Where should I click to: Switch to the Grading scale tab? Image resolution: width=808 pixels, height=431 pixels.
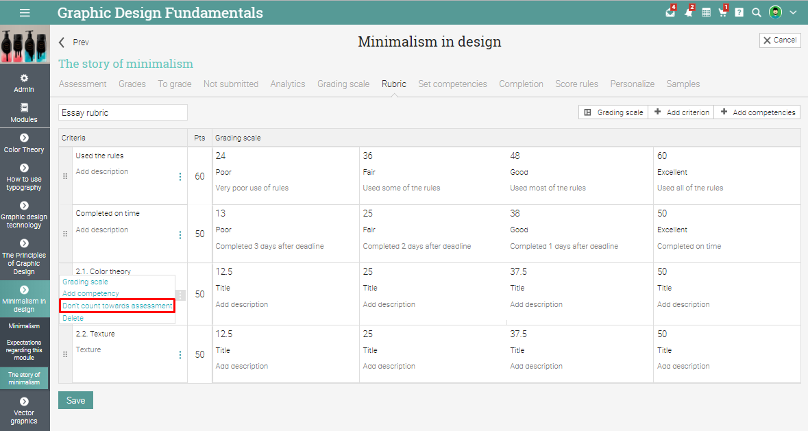point(343,84)
